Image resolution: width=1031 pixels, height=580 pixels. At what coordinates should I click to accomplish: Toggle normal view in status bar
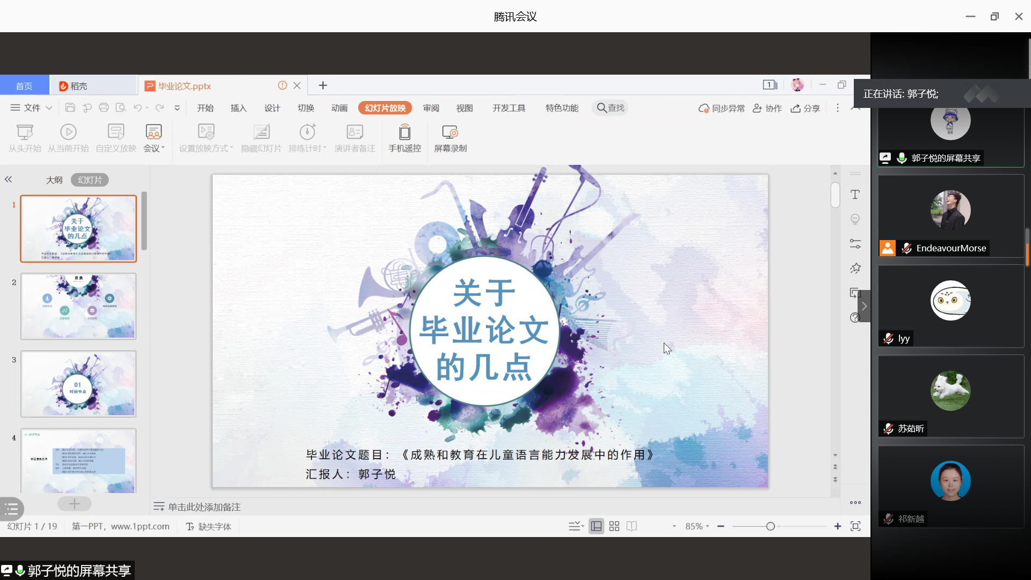[x=596, y=526]
